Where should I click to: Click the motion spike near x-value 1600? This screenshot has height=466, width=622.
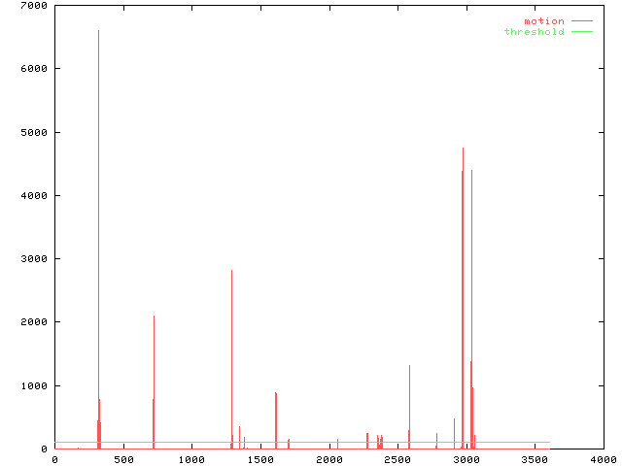[x=276, y=417]
